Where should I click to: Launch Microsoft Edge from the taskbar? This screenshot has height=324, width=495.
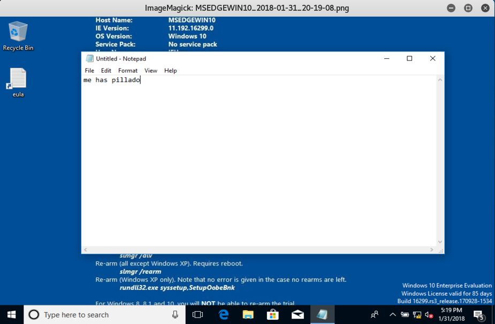223,314
